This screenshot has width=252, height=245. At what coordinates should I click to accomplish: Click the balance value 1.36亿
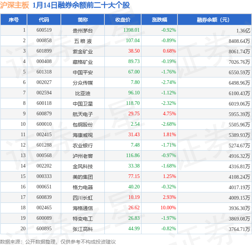click(243, 31)
